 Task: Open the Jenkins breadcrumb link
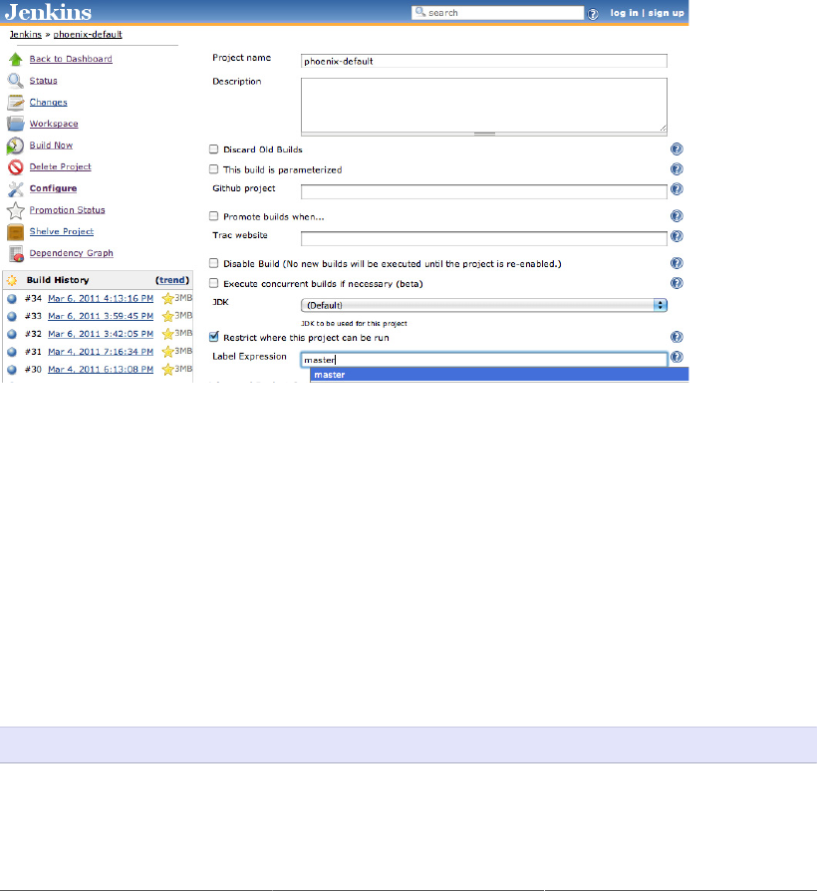(26, 34)
